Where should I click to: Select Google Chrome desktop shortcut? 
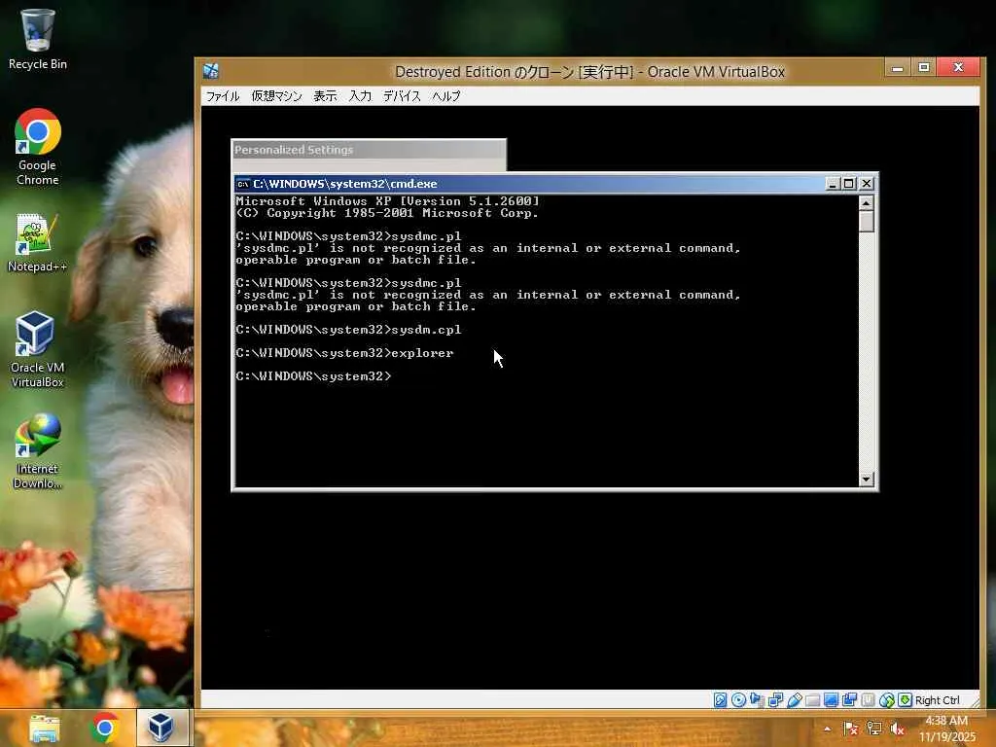(38, 148)
